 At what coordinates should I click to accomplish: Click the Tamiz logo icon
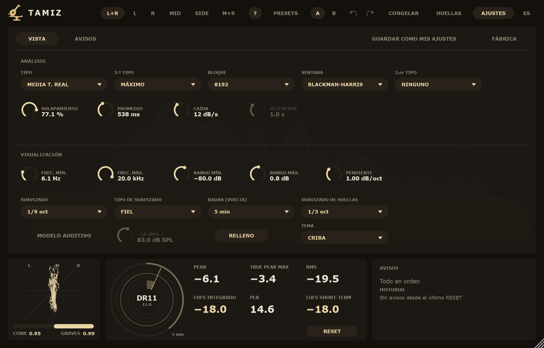coord(15,13)
